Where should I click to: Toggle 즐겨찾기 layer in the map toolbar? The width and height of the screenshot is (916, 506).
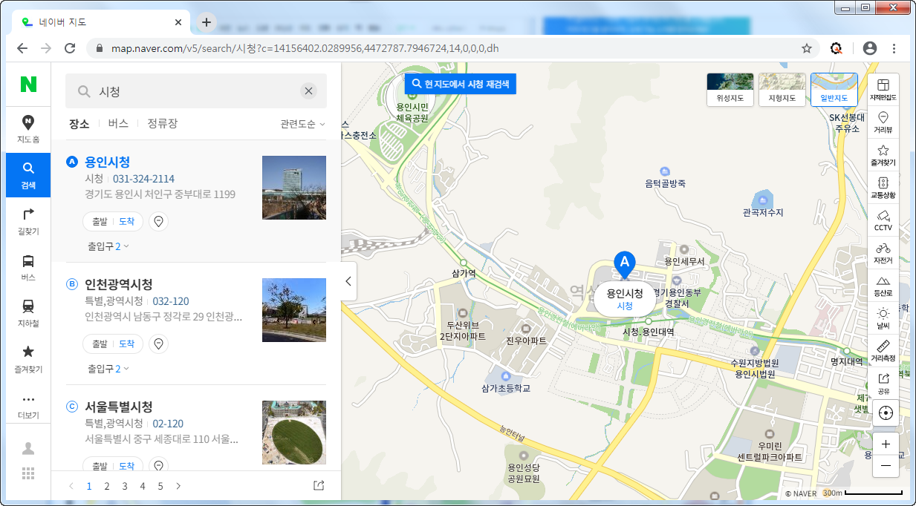[883, 155]
